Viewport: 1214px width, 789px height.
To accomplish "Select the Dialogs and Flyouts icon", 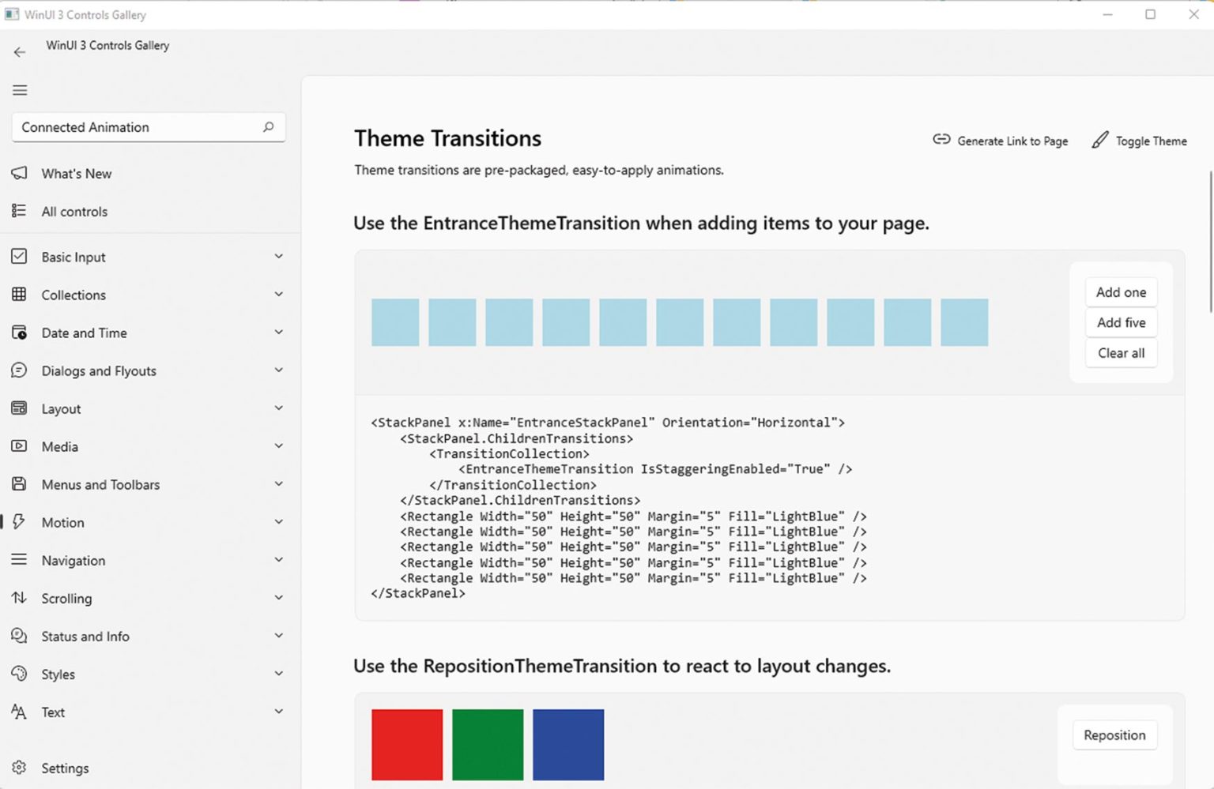I will click(x=19, y=370).
